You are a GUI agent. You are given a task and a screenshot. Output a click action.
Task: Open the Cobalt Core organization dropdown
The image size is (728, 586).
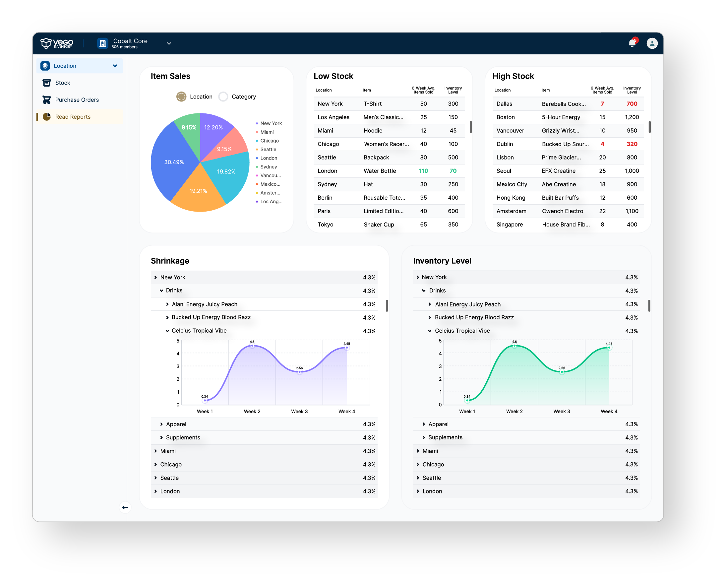click(169, 43)
